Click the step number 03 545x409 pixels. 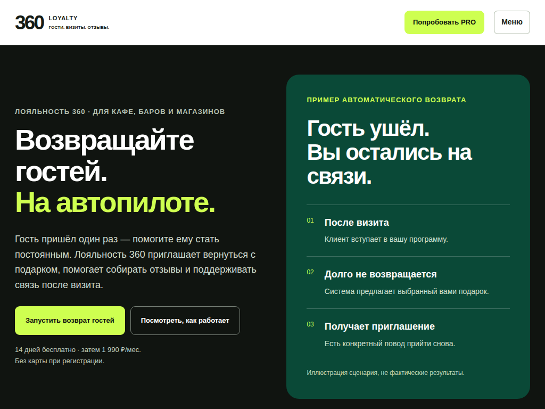310,324
